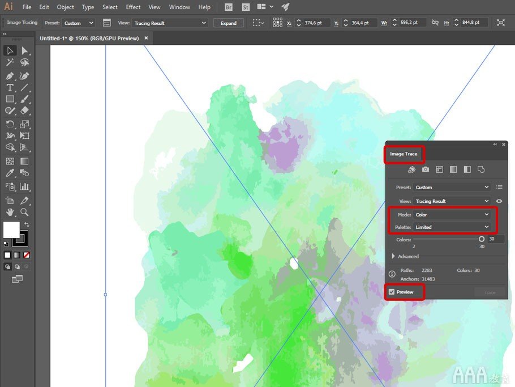Open the Object menu
515x387 pixels.
click(65, 7)
